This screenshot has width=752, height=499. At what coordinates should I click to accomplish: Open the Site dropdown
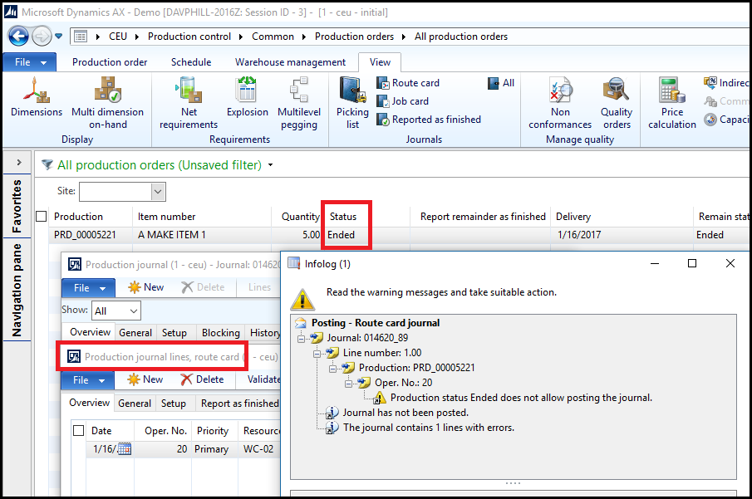[158, 192]
